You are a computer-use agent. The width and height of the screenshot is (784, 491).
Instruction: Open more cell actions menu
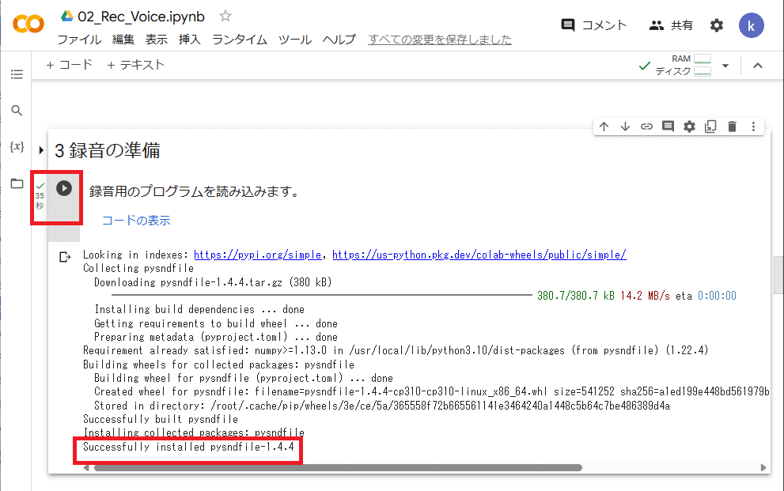pyautogui.click(x=753, y=127)
